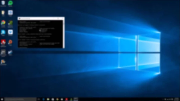
Task: Open the blue Edge icon on the taskbar
Action: 43,99
